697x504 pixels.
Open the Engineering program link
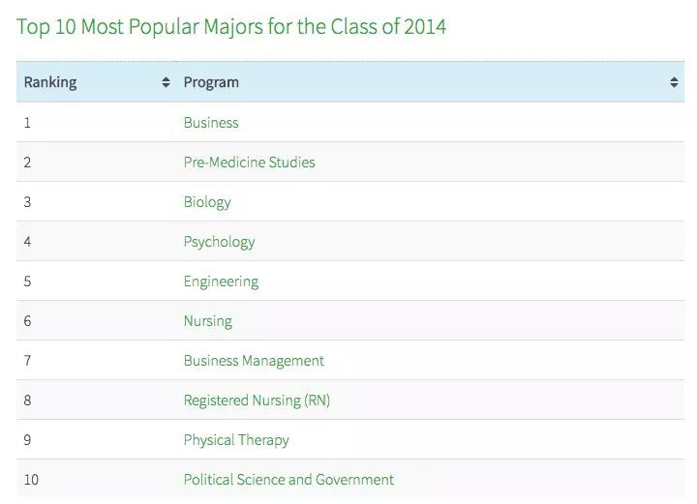tap(221, 282)
